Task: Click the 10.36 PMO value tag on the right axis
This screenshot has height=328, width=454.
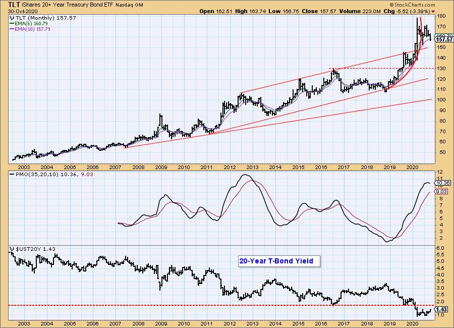Action: (x=443, y=183)
